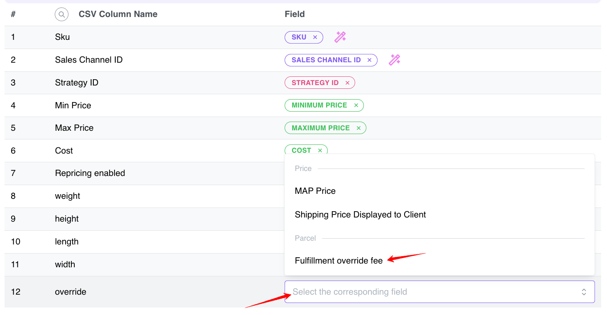Image resolution: width=607 pixels, height=315 pixels.
Task: Select the MAP Price option
Action: [315, 191]
